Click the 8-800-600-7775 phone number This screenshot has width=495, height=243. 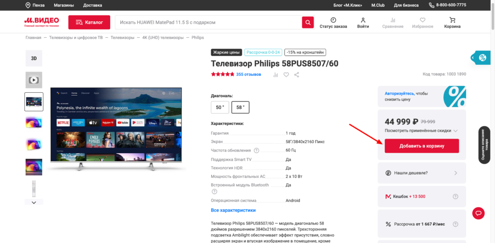[451, 5]
